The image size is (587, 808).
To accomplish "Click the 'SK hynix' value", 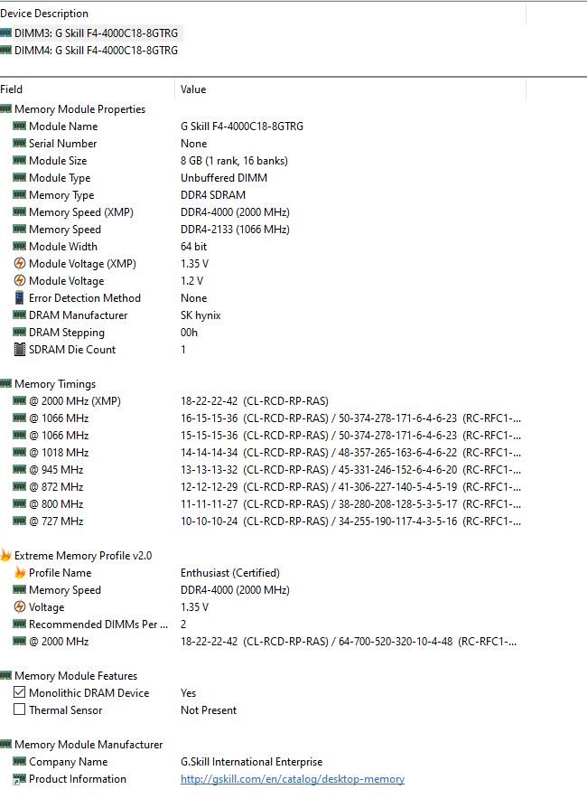I will pyautogui.click(x=200, y=315).
